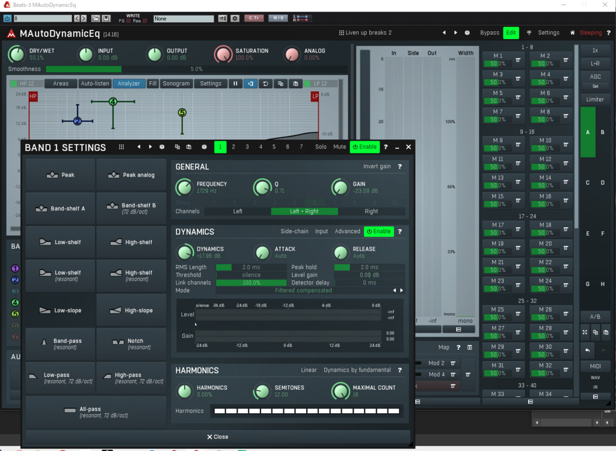Close the Band 1 Settings panel
This screenshot has width=616, height=451.
pyautogui.click(x=218, y=437)
